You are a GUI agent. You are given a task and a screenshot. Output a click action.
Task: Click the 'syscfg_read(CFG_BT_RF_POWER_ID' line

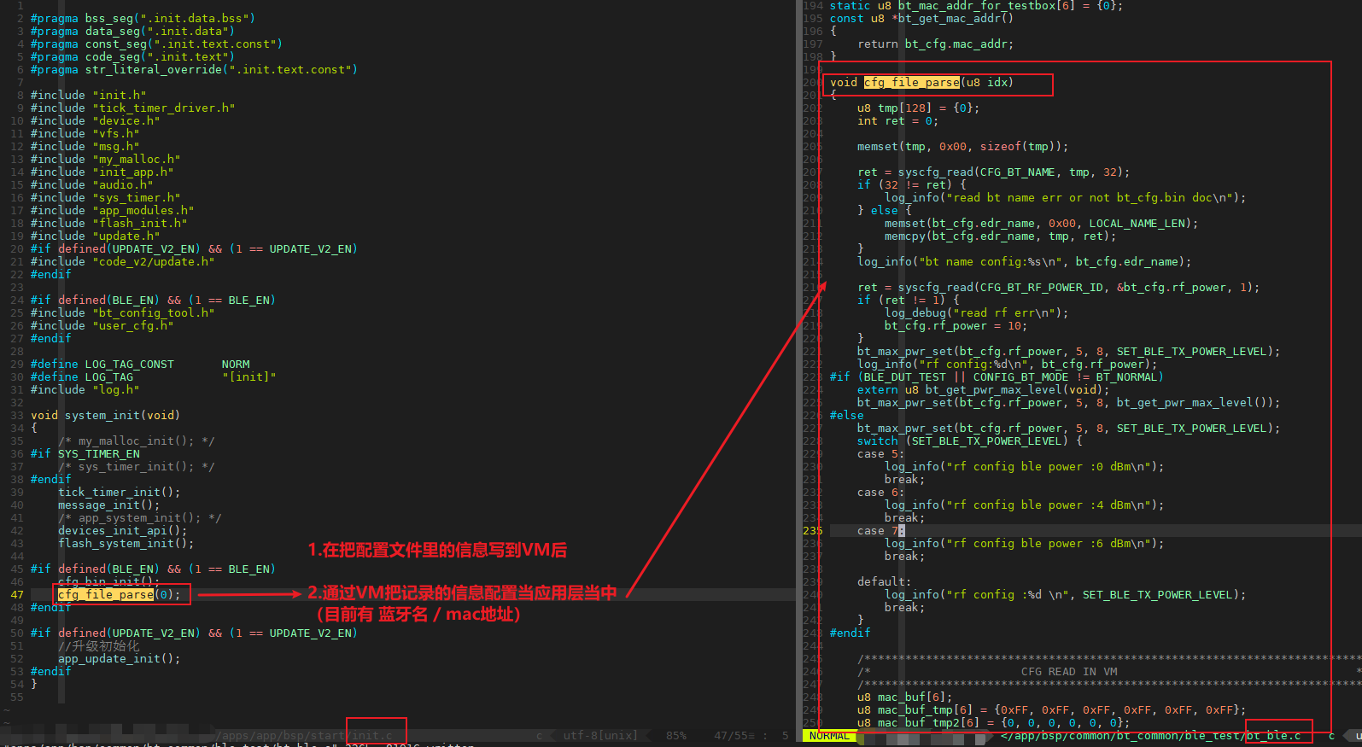point(1058,287)
